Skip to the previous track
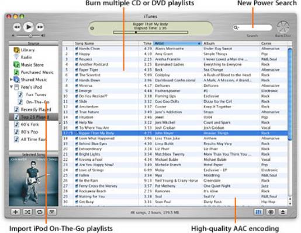 point(17,27)
